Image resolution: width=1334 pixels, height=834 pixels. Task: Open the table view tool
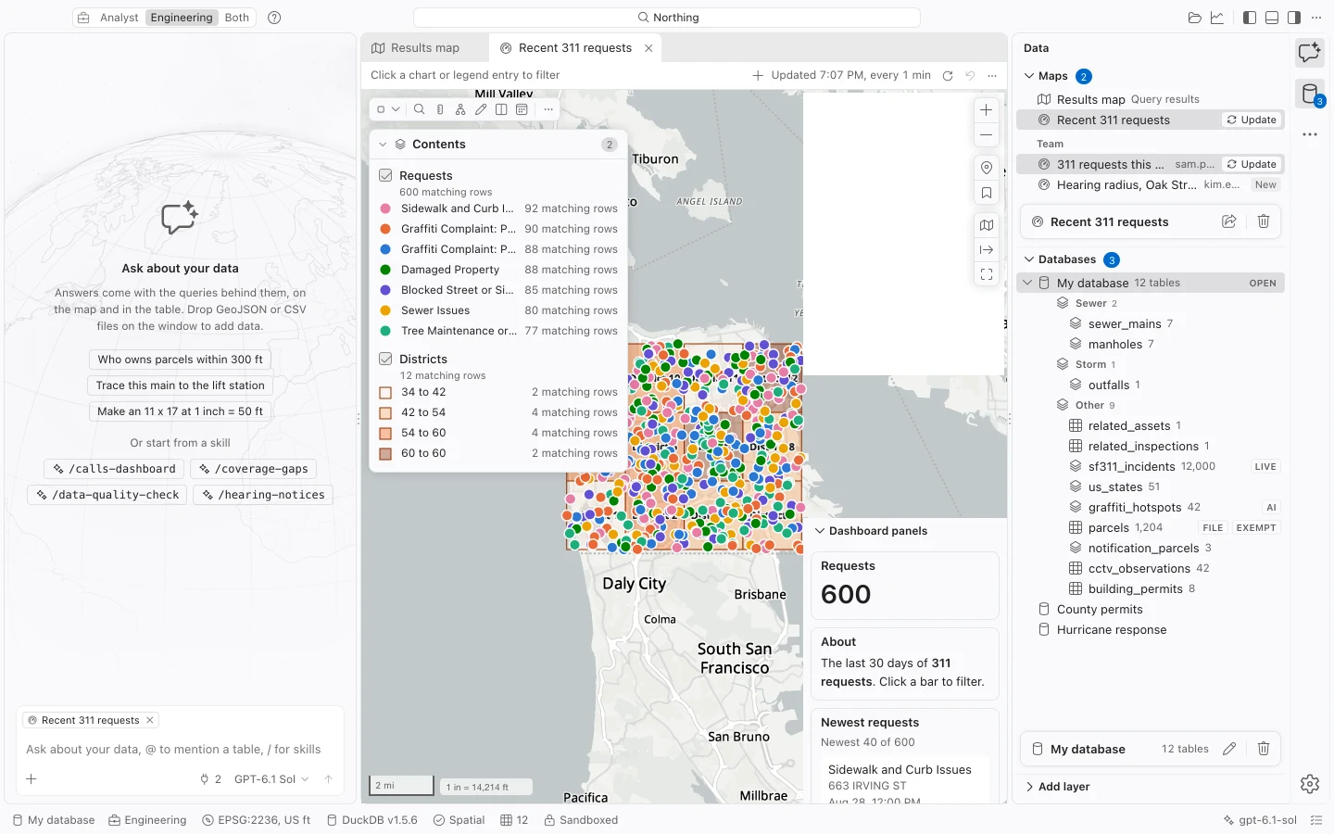click(522, 109)
